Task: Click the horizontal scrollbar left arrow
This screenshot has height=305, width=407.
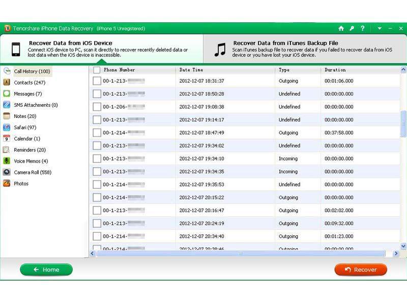Action: coord(93,253)
